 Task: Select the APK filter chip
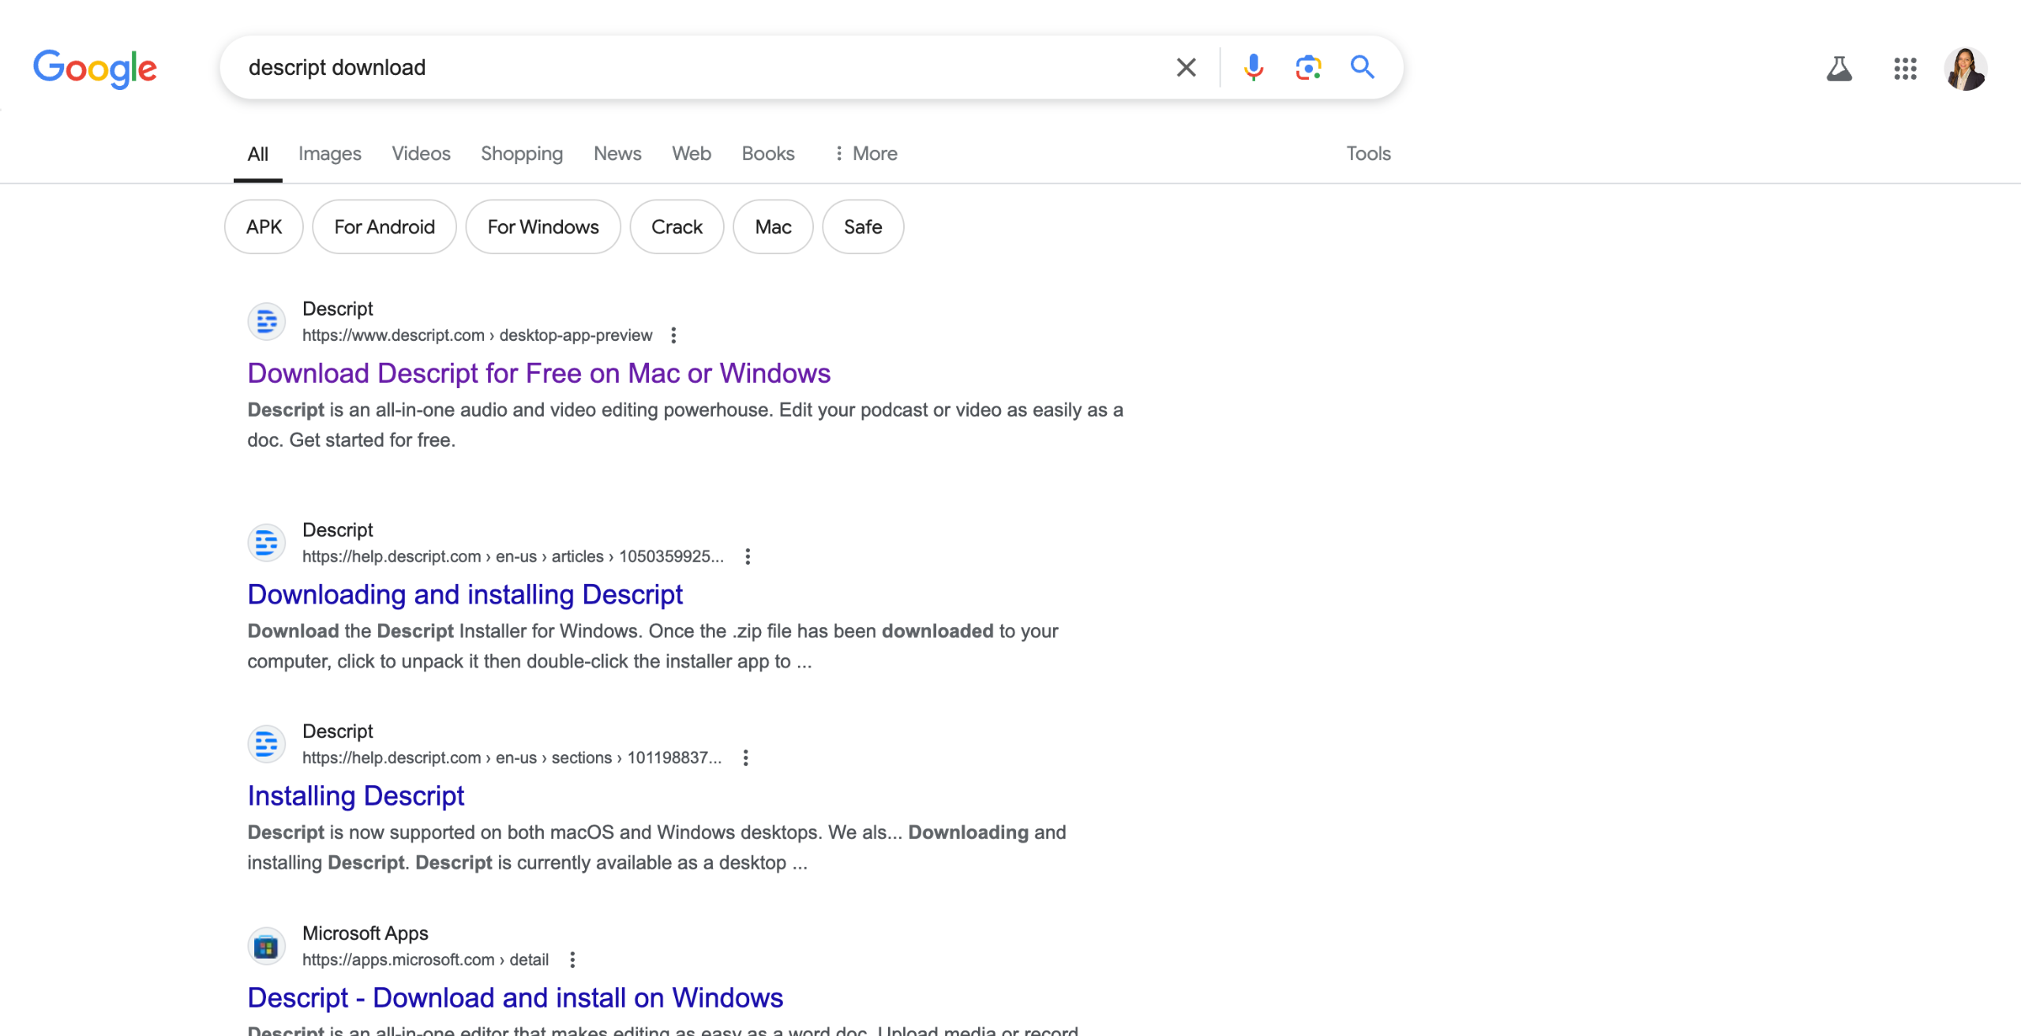click(264, 227)
